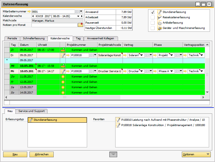Open the Kalenderwoche KW19 dropdown list

(78, 16)
